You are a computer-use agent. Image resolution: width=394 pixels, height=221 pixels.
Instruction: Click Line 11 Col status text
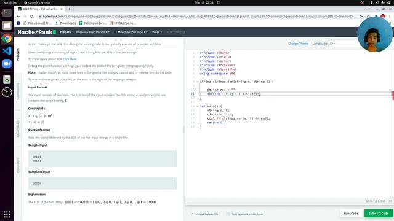tap(379, 201)
